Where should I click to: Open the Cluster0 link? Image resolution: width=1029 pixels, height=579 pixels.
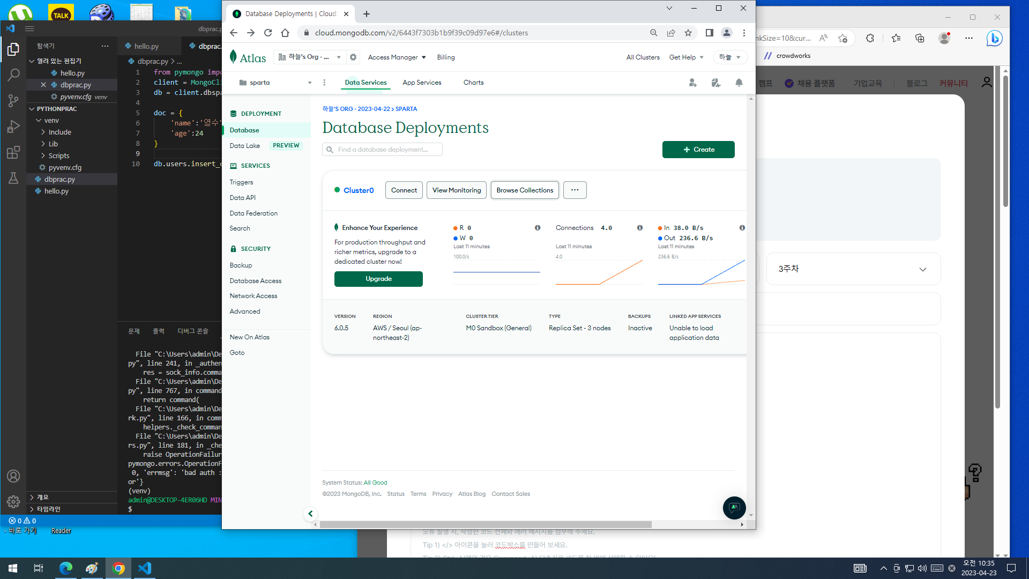pyautogui.click(x=359, y=190)
